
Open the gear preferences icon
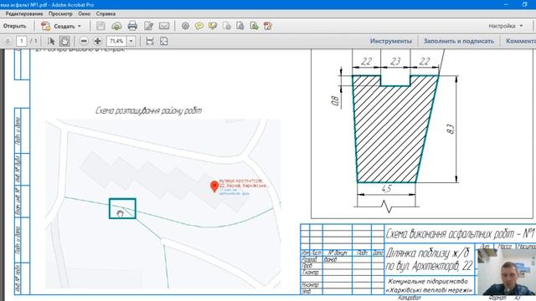point(185,26)
